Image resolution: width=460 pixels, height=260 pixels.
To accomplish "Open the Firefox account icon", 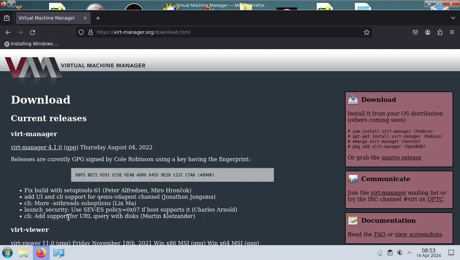I will point(428,32).
